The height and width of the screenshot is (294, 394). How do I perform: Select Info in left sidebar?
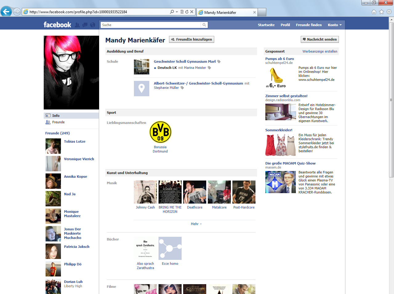click(56, 116)
